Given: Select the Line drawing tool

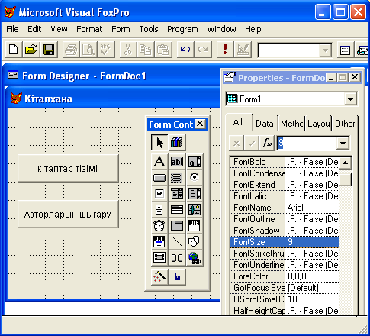Looking at the screenshot, I should click(177, 242).
